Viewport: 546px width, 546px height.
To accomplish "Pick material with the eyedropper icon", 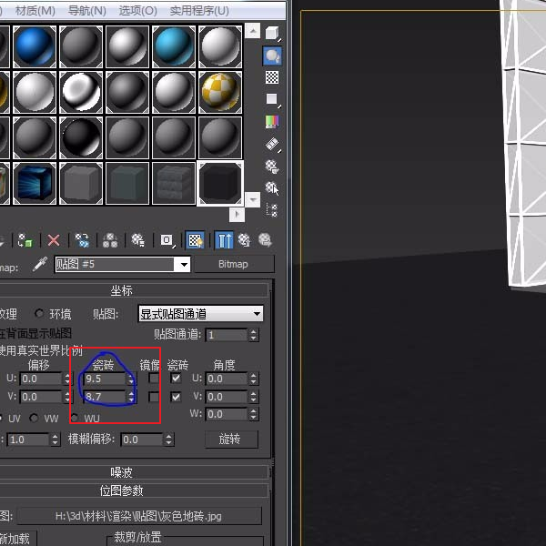I will click(x=40, y=264).
